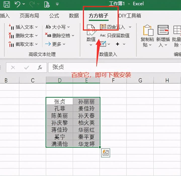Click the formula bar Cancel X button
The image size is (181, 176).
(x=13, y=68)
